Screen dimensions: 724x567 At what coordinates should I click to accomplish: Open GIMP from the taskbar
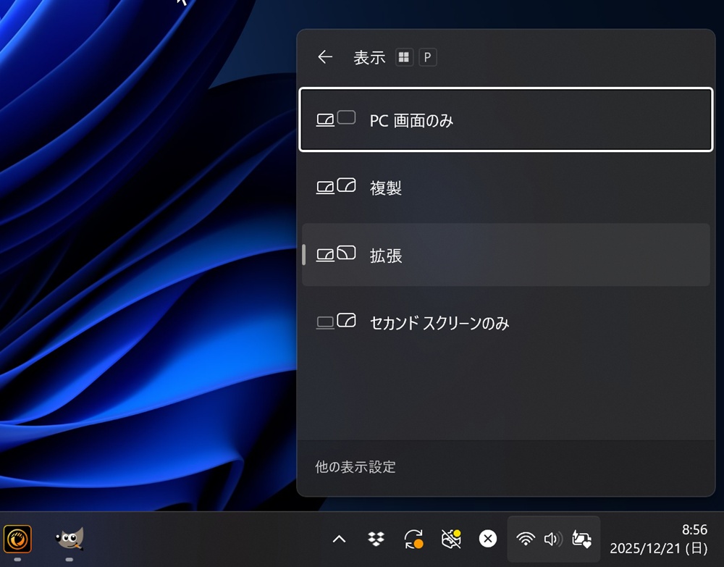pos(70,538)
